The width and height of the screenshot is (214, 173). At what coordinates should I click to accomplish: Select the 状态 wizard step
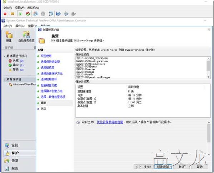43,109
